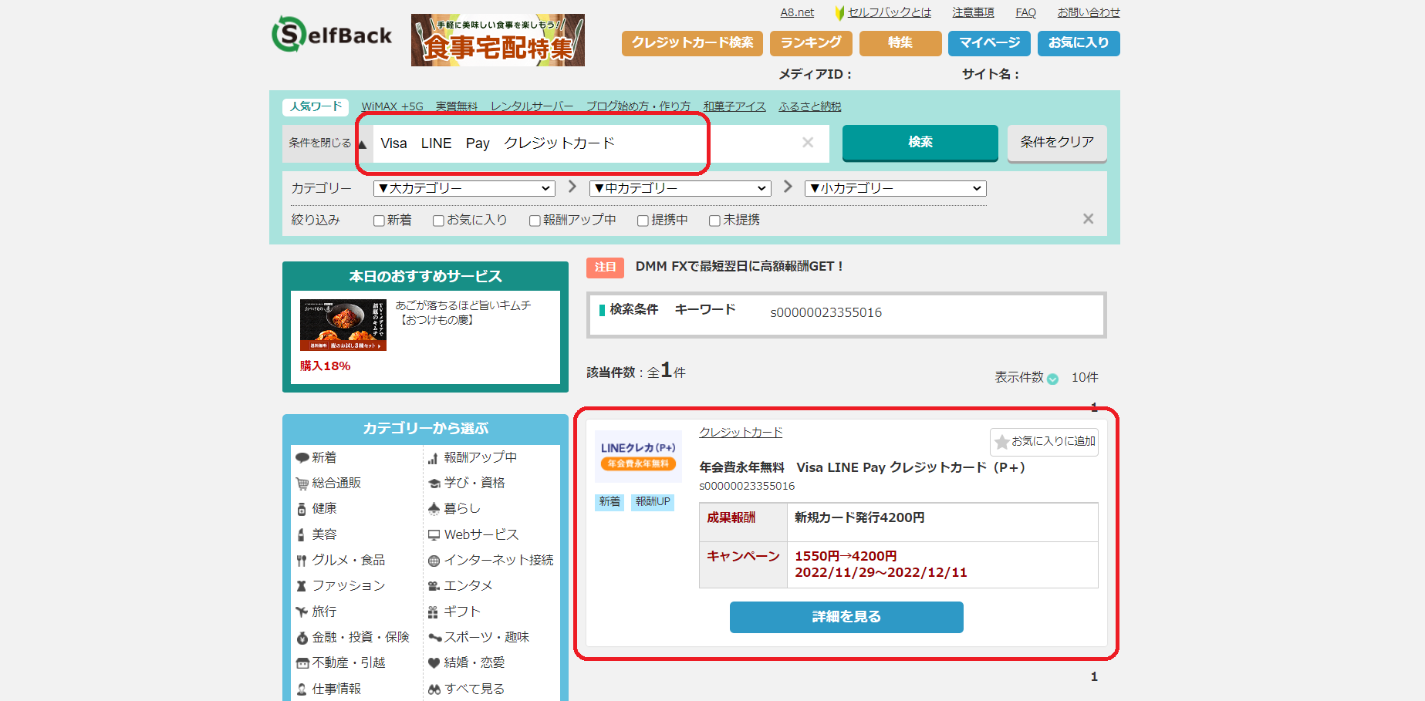Screen dimensions: 1425x701
Task: Click 詳細を見る button
Action: (846, 617)
